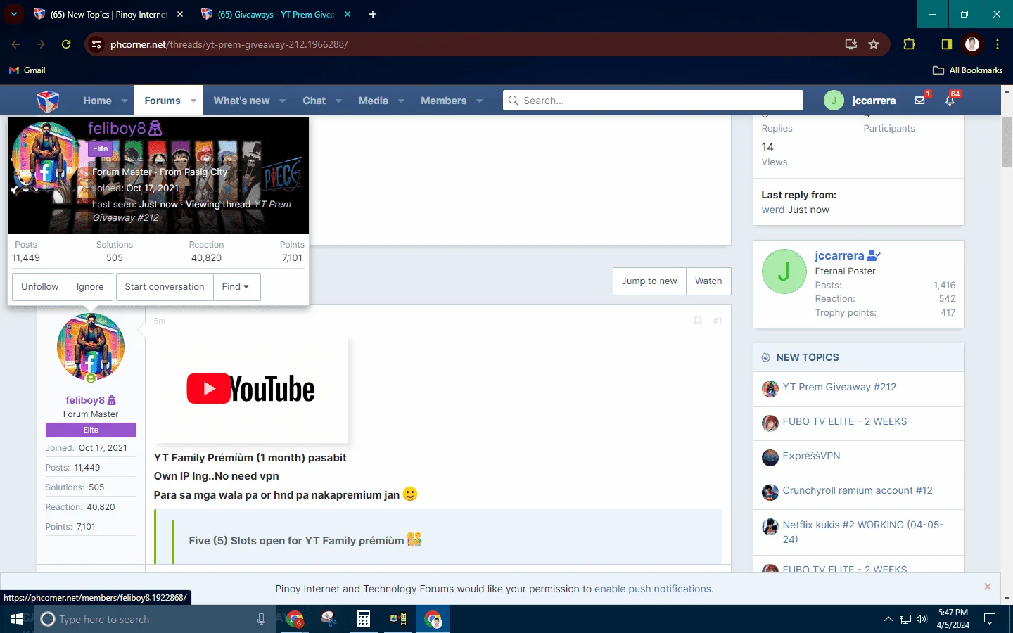
Task: Toggle Watch on this thread
Action: pos(708,281)
